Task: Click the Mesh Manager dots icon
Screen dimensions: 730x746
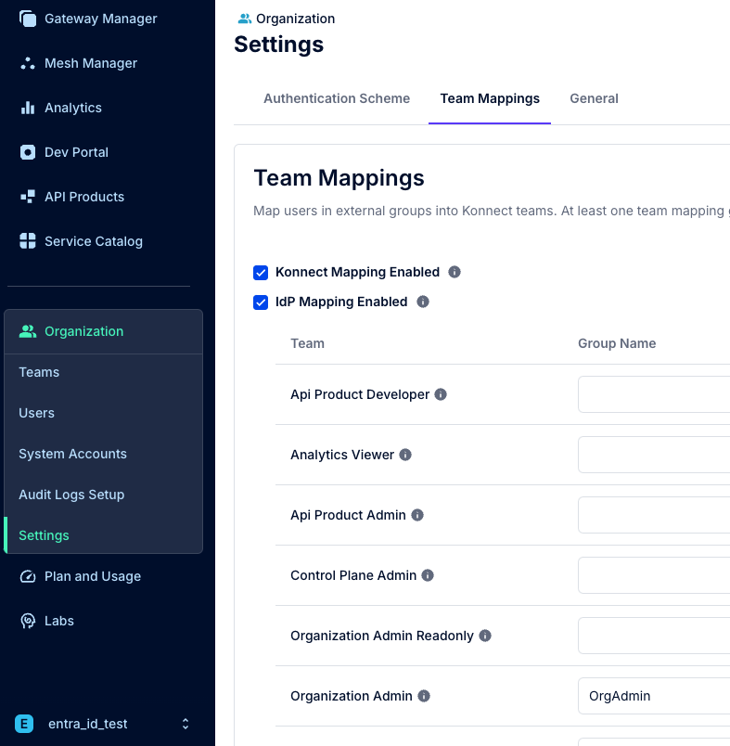Action: 28,63
